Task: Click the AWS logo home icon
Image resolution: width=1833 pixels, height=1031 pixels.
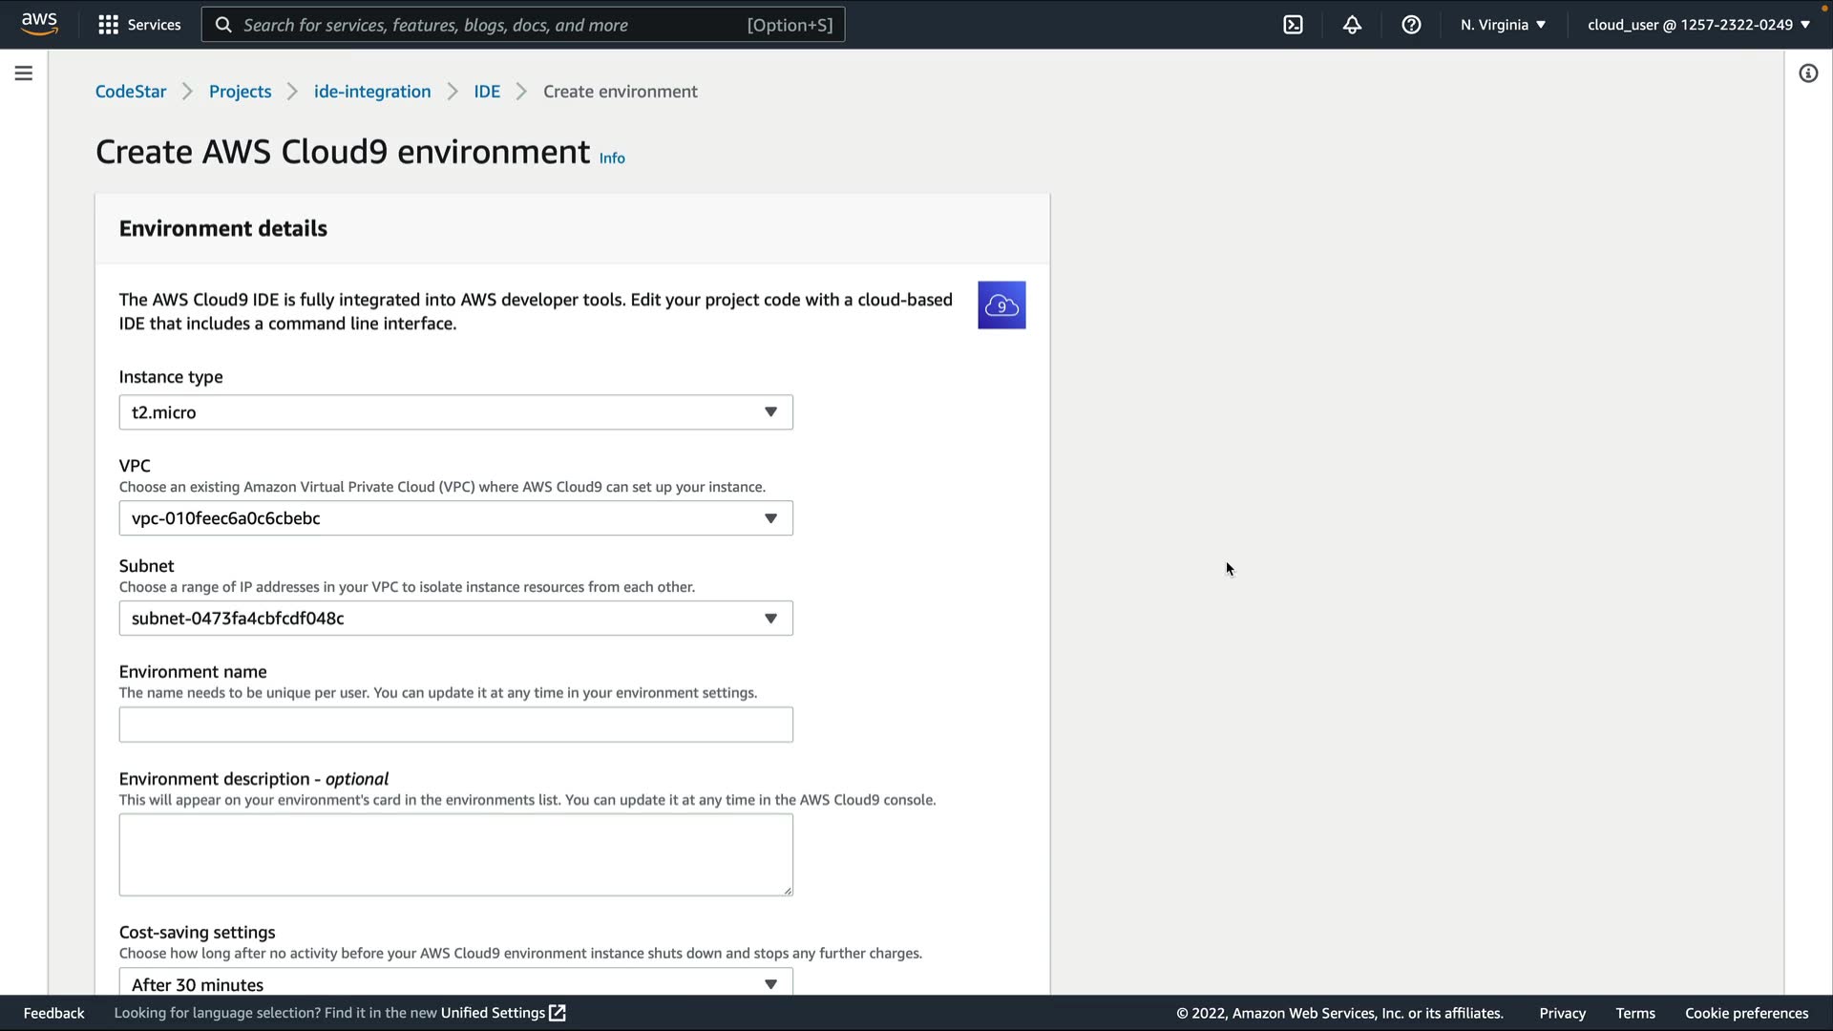Action: coord(39,24)
